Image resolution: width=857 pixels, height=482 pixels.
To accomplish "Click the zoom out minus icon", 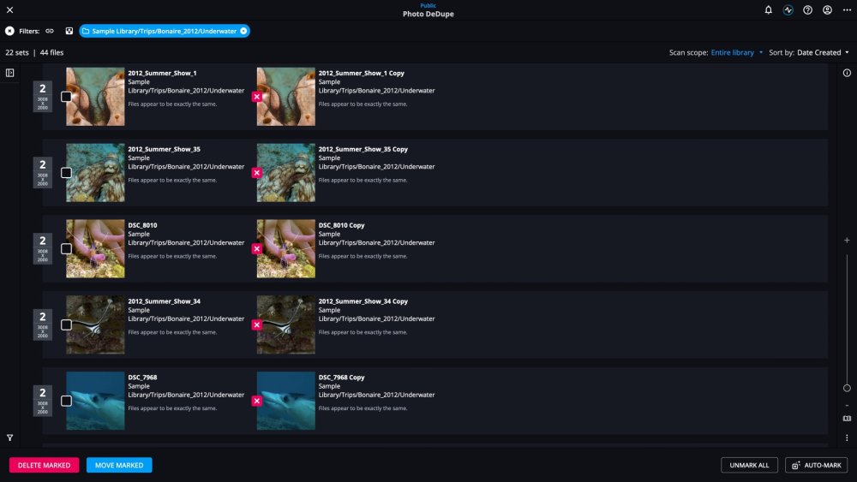I will point(847,405).
